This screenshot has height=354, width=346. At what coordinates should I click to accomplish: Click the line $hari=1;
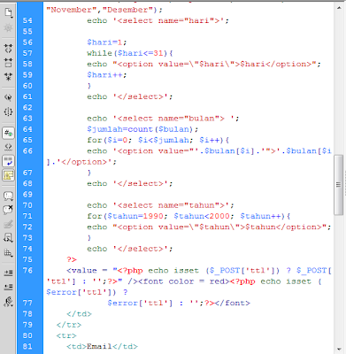click(x=107, y=42)
